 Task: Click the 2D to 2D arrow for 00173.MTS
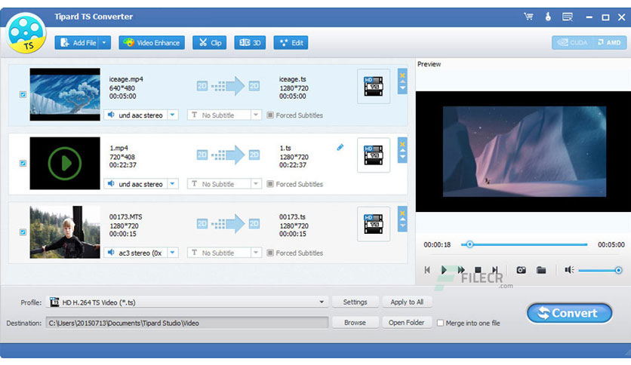[x=228, y=223]
